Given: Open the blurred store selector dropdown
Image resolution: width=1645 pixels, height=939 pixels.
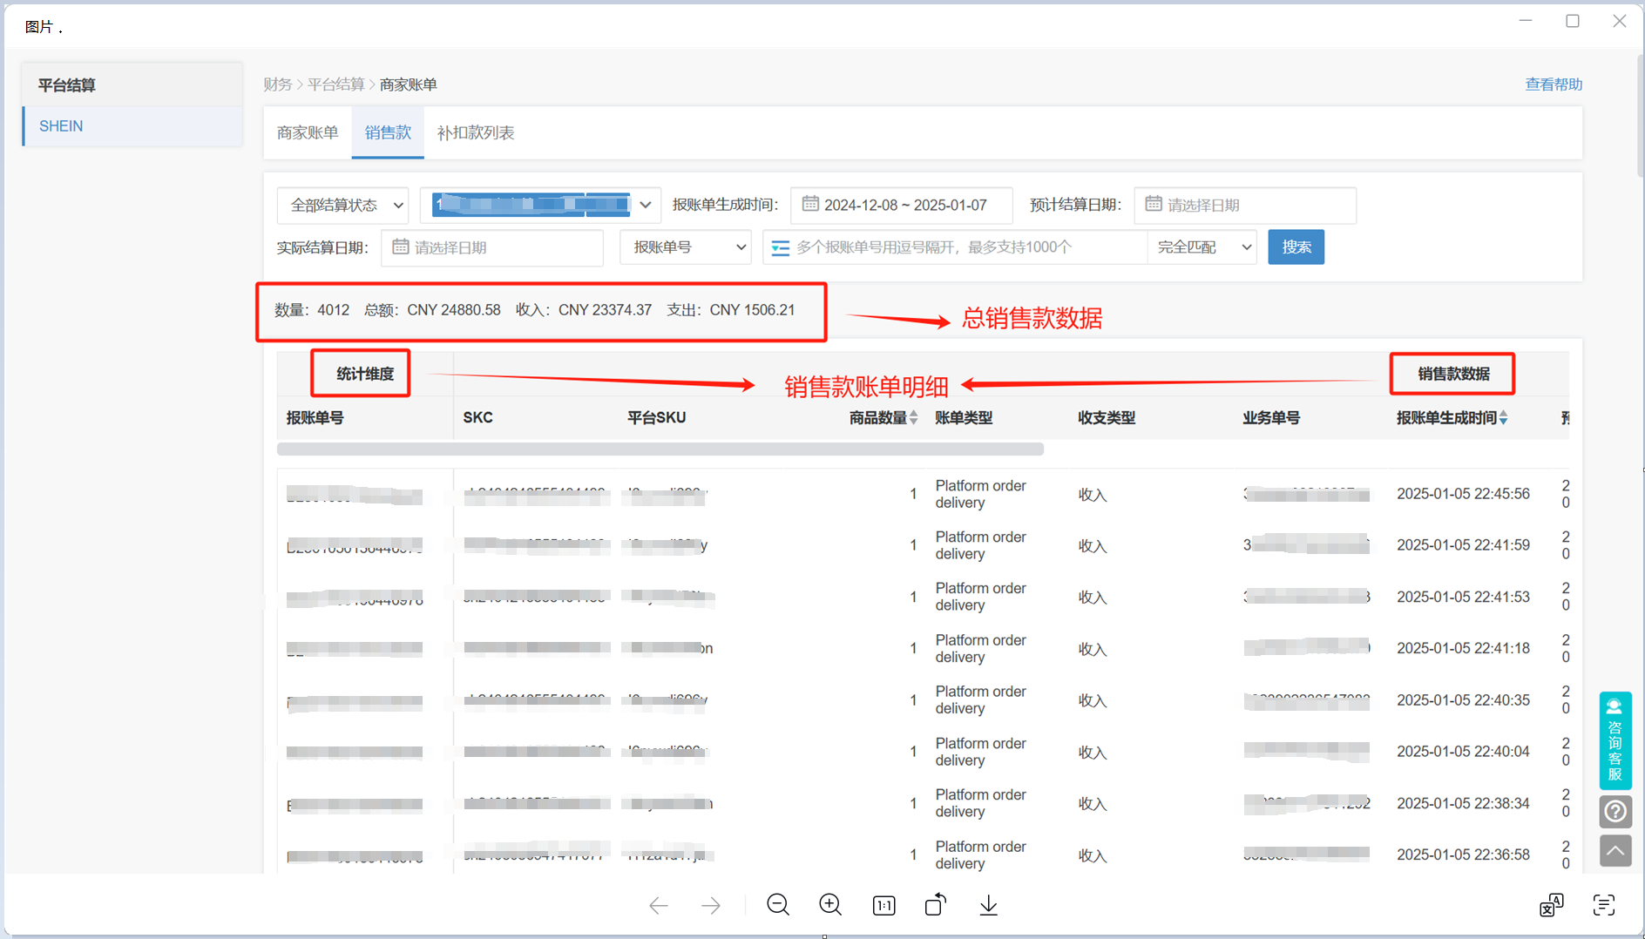Looking at the screenshot, I should 540,206.
